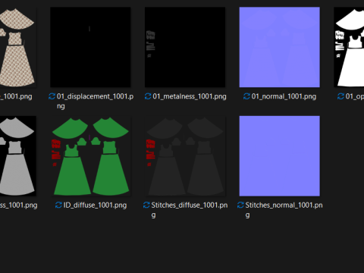Select the gray dress texture thumbnail
The height and width of the screenshot is (273, 364).
click(17, 156)
